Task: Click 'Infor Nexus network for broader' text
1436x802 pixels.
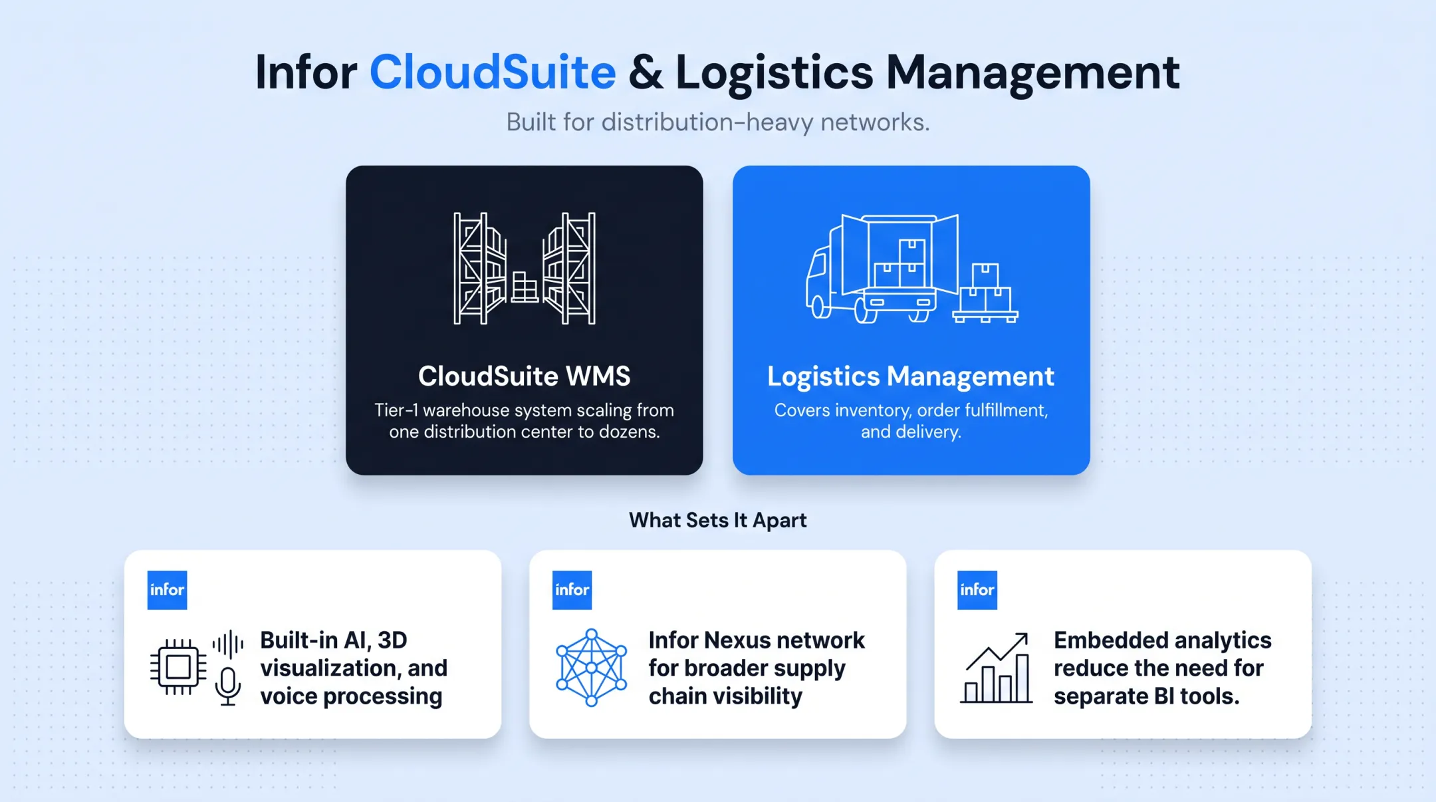Action: click(757, 668)
